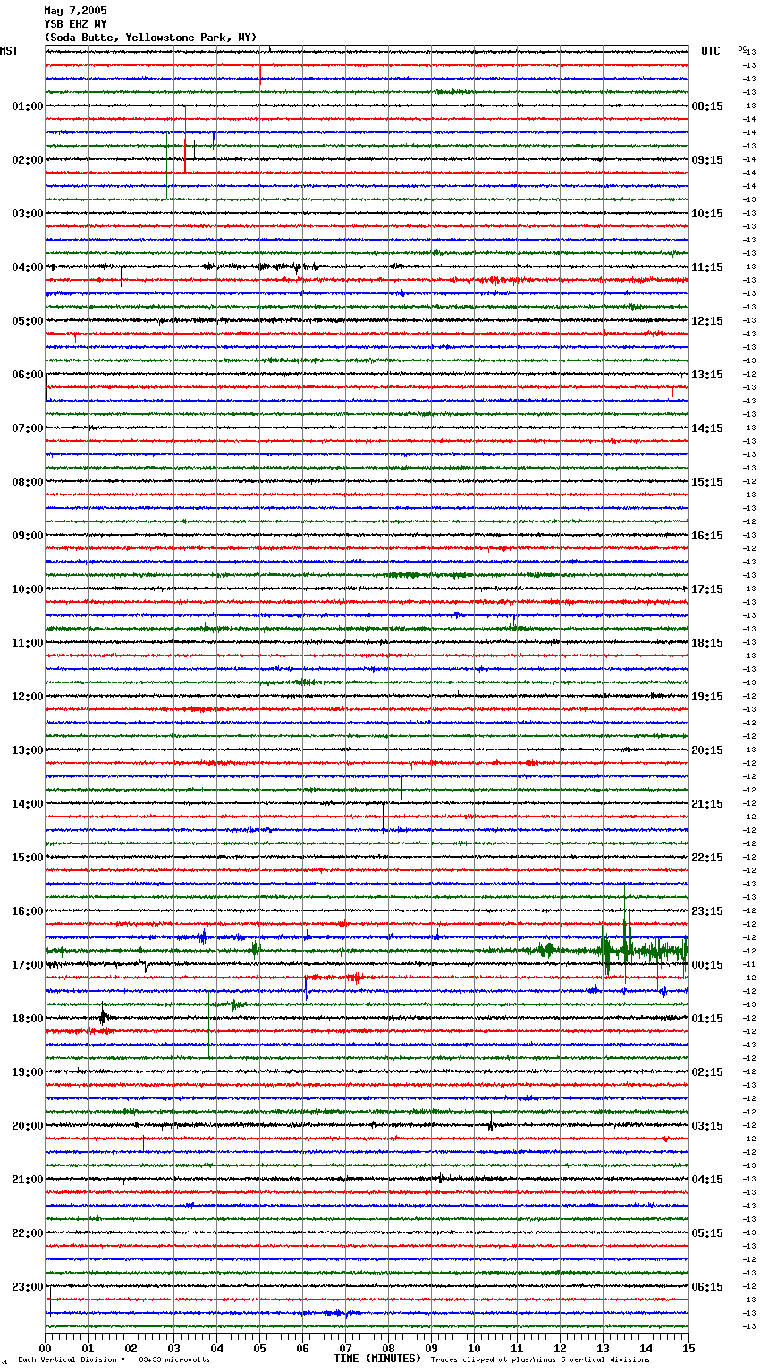Click the 04:15 UTC time label
Viewport: 760px width, 1372px height.
[707, 1180]
